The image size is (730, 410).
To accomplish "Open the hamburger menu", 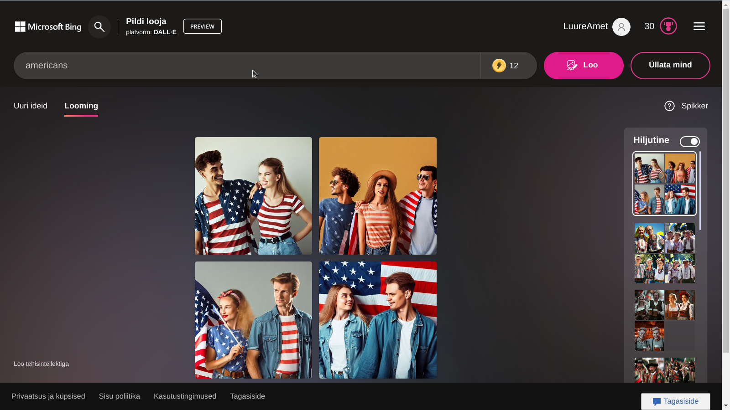I will tap(699, 26).
